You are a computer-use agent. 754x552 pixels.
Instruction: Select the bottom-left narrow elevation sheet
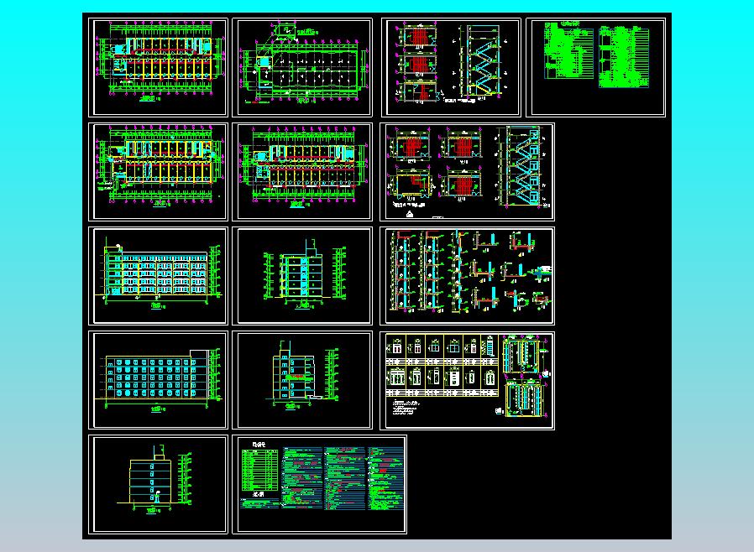[158, 484]
